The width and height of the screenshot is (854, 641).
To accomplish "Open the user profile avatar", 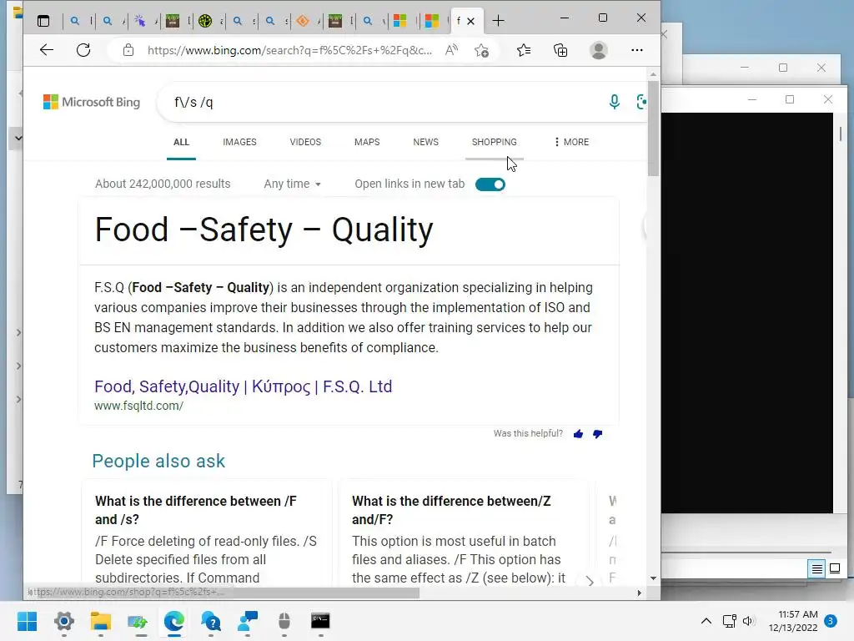I will (x=599, y=50).
